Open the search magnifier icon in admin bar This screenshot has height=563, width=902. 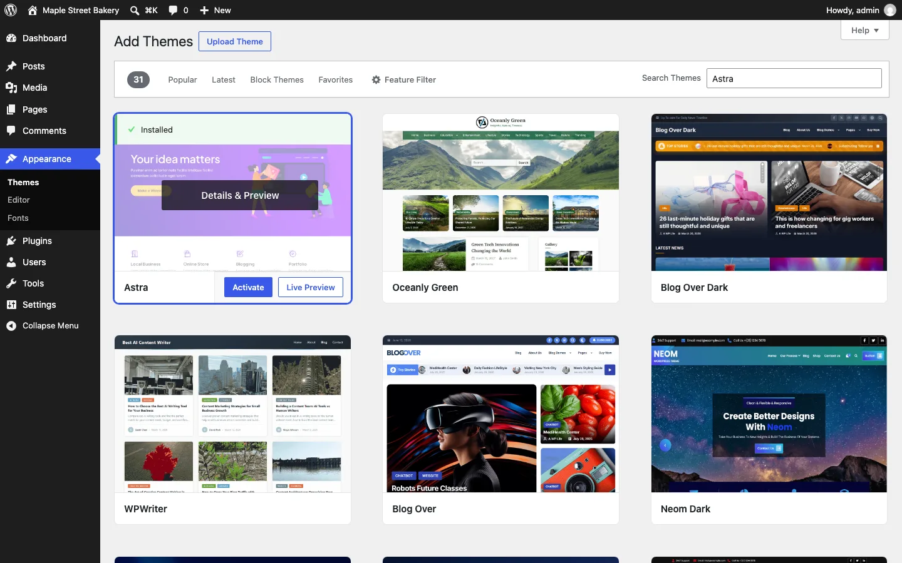(135, 10)
